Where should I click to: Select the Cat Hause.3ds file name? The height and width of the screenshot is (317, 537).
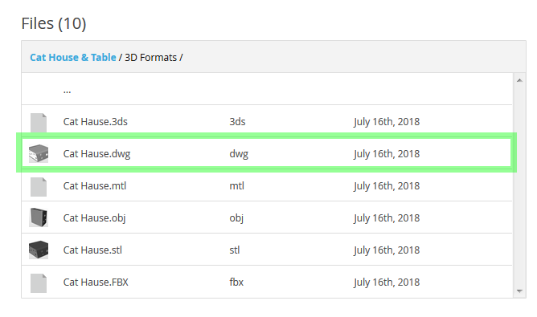point(95,122)
